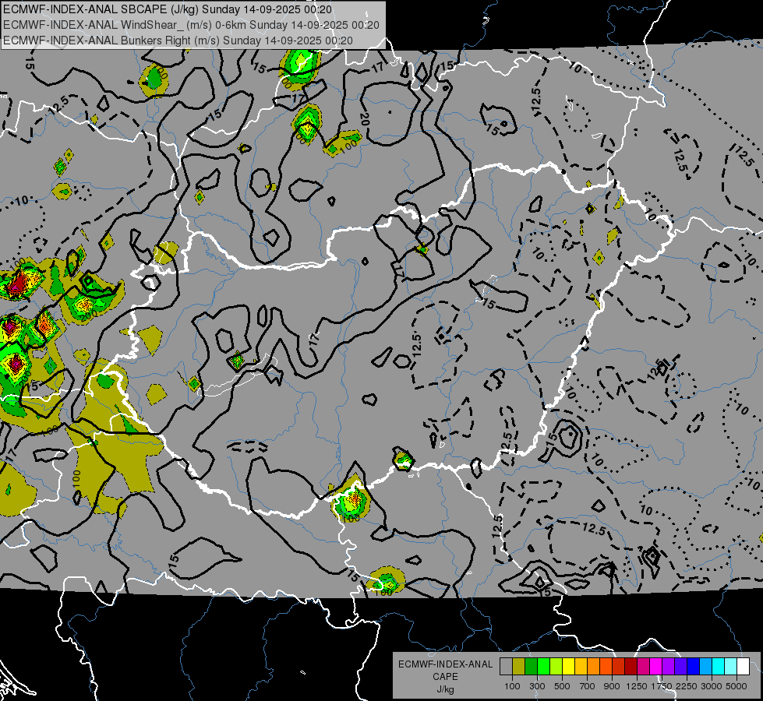
Task: Click the 20 wind shear contour label
Action: pyautogui.click(x=365, y=119)
